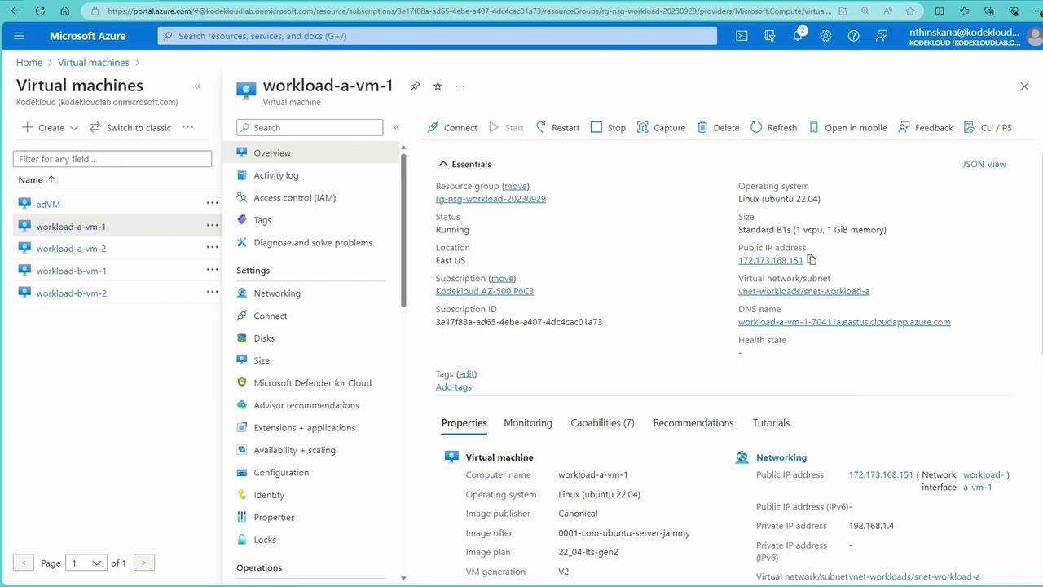Open the page number dropdown

click(86, 563)
